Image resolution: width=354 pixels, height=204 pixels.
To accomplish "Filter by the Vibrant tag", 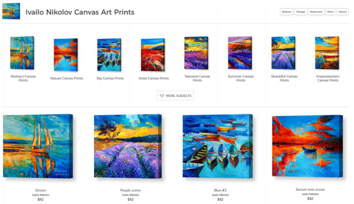I will pos(342,12).
